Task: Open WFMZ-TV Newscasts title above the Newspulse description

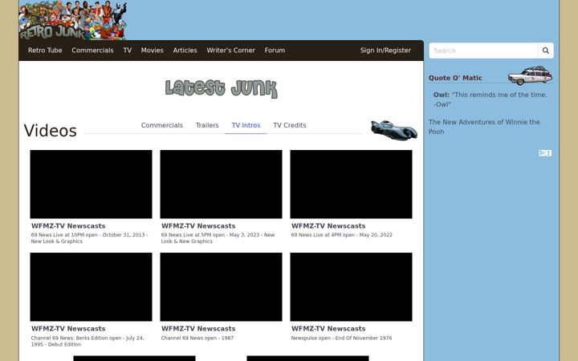Action: (328, 329)
